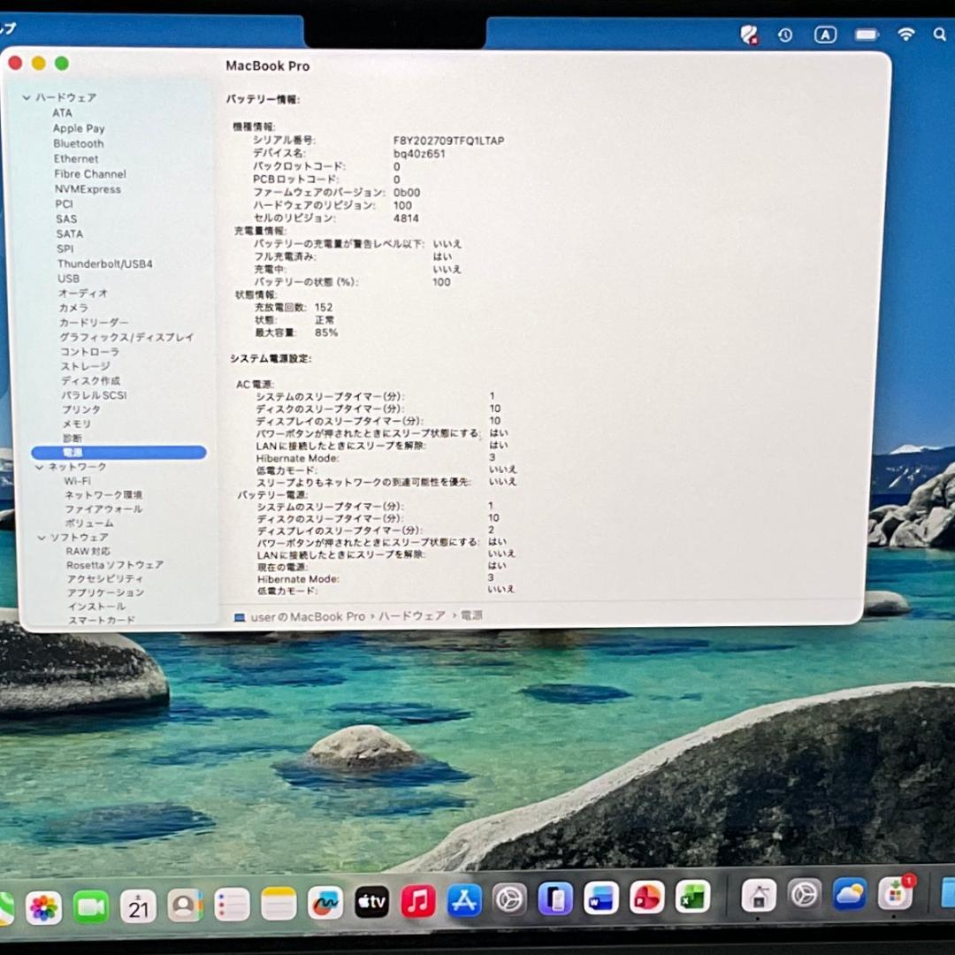Select Rosetta ソフトウェア in the sidebar
The width and height of the screenshot is (955, 955).
(115, 566)
